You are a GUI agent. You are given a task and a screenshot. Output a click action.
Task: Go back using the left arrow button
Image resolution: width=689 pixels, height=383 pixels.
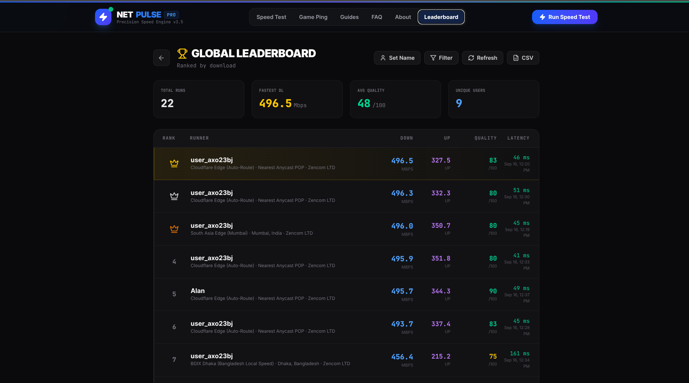coord(161,58)
